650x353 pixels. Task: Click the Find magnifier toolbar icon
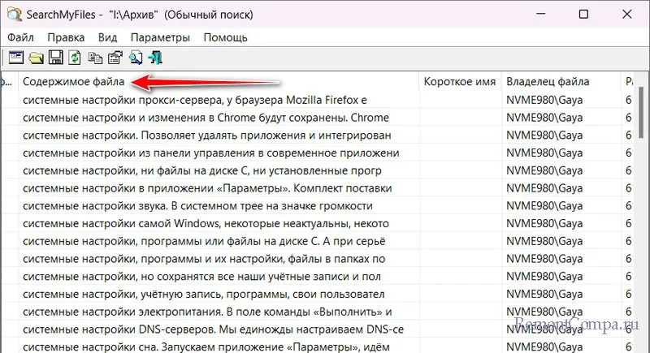click(136, 57)
